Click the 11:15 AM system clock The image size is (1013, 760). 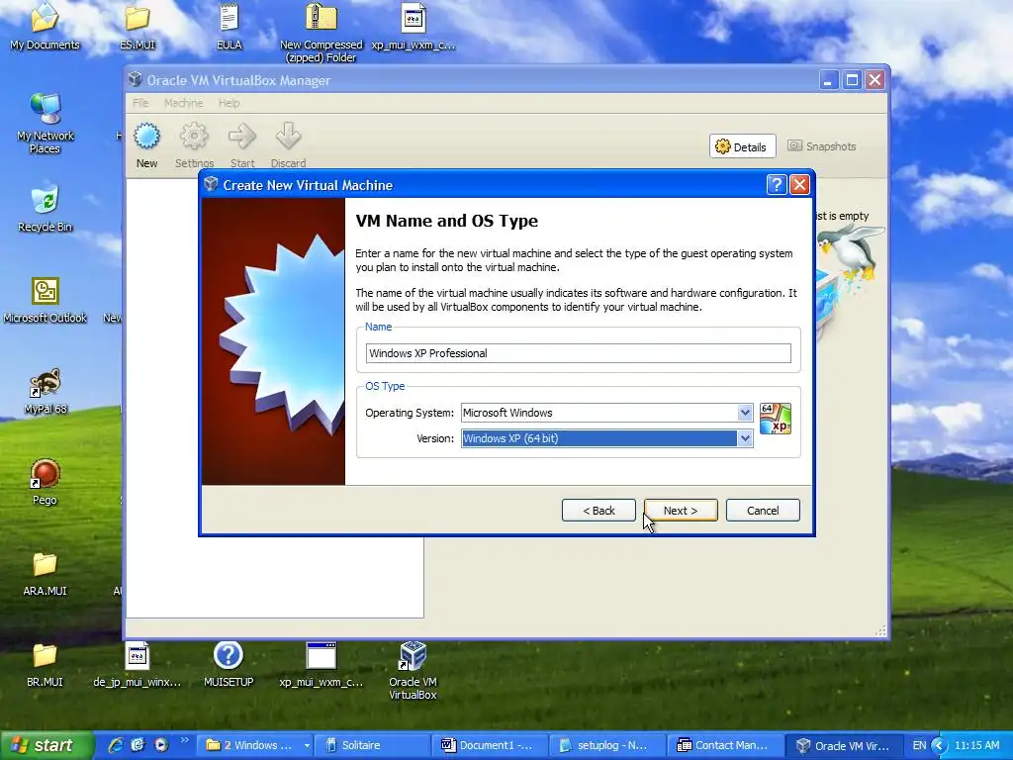point(976,746)
